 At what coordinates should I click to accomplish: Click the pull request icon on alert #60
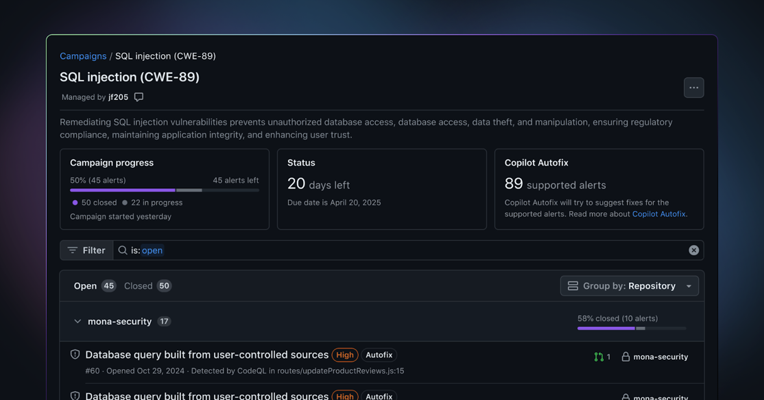pyautogui.click(x=599, y=357)
